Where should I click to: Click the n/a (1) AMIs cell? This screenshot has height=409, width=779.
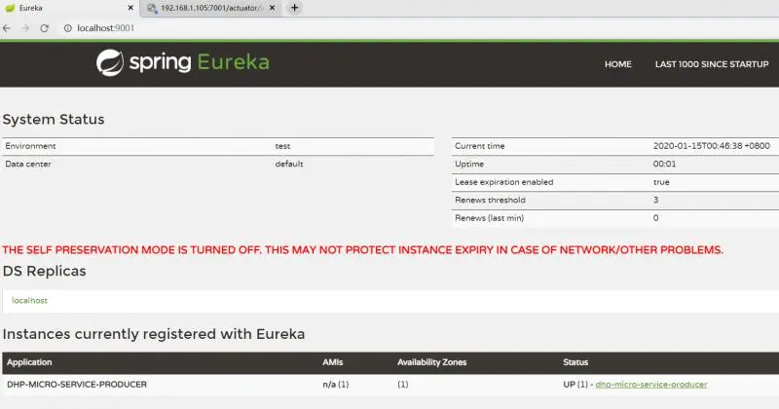pyautogui.click(x=336, y=384)
